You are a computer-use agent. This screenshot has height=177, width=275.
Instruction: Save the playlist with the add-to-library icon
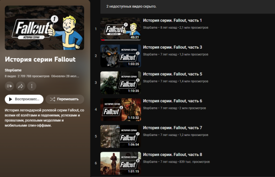pyautogui.click(x=9, y=86)
